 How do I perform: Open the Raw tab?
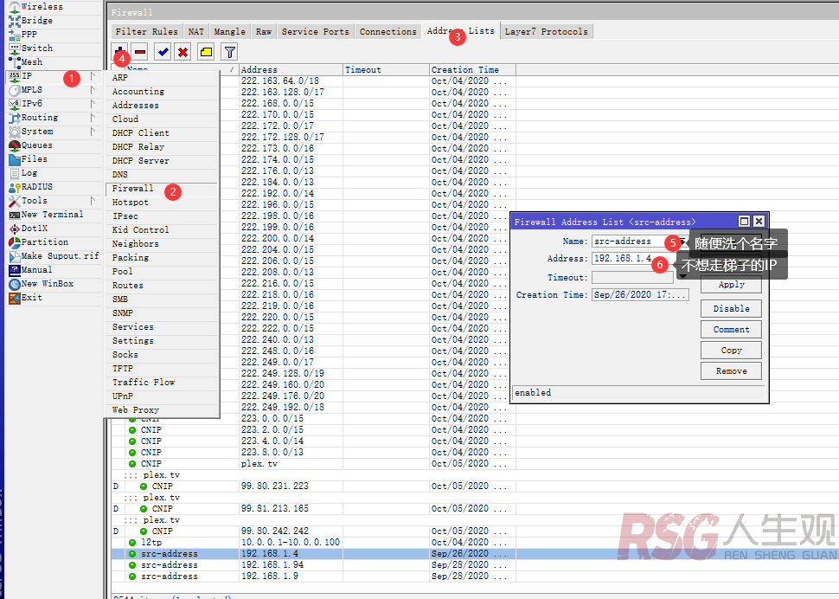pos(263,31)
